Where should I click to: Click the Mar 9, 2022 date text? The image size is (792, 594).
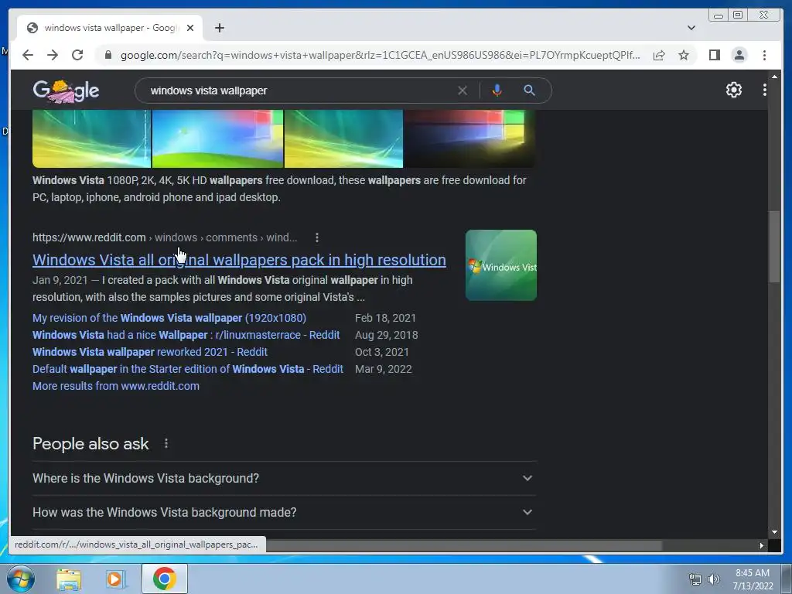(x=384, y=369)
